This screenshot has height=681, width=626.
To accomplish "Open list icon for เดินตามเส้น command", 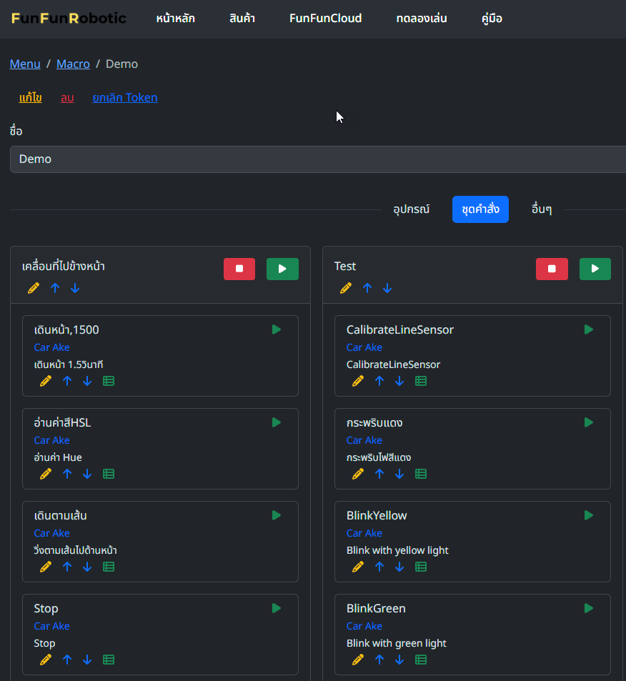I will click(x=109, y=567).
